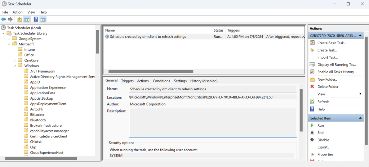Switch to the Triggers tab
The width and height of the screenshot is (369, 167).
click(127, 81)
